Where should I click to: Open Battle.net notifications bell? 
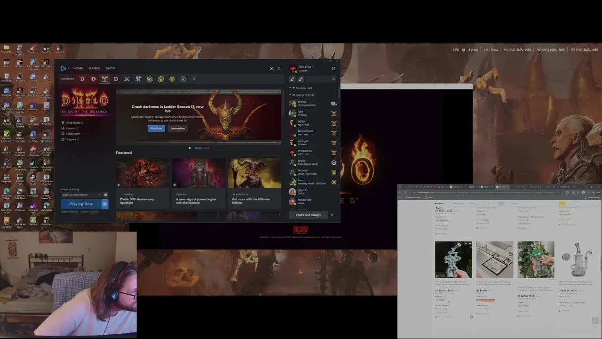tap(279, 68)
